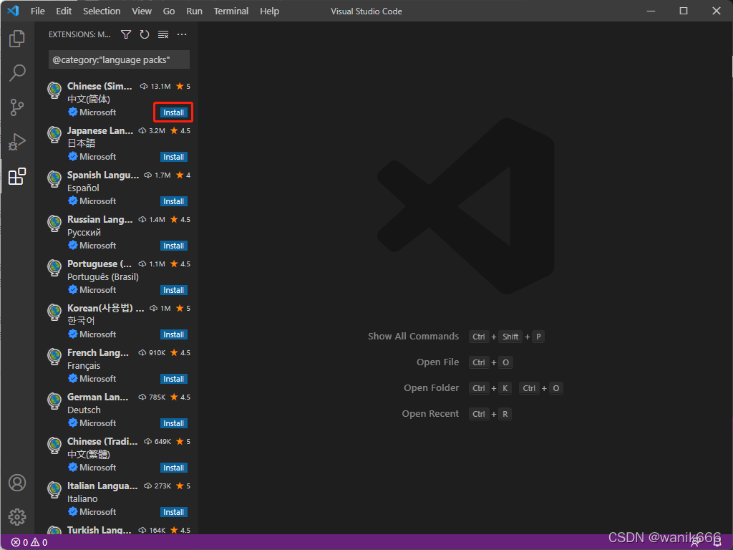The height and width of the screenshot is (550, 733).
Task: Select the Japanese Lan... extension title
Action: (100, 130)
